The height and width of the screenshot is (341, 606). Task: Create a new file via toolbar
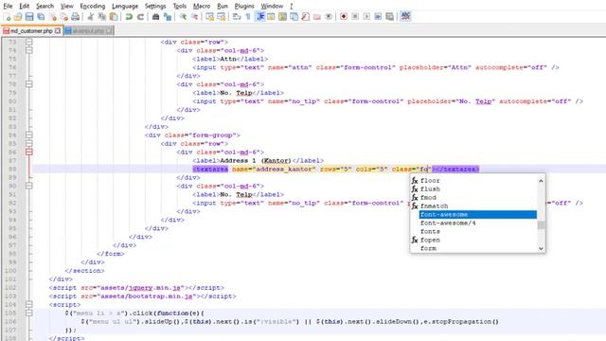pos(7,17)
